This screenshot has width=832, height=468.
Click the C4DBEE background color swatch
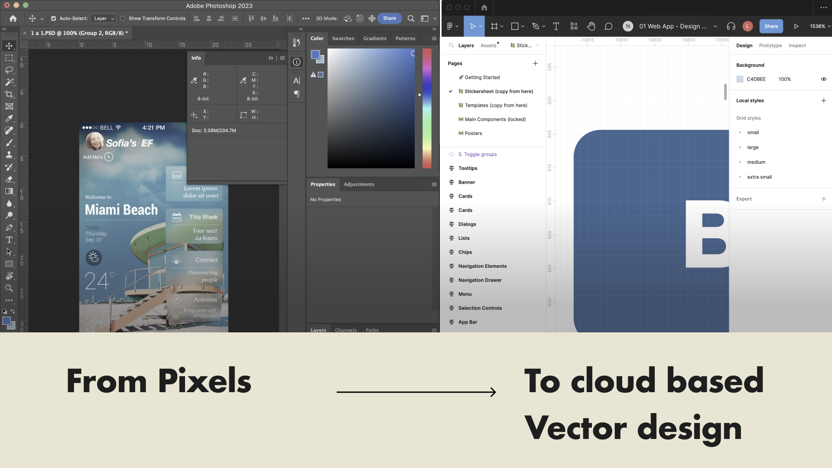(740, 79)
